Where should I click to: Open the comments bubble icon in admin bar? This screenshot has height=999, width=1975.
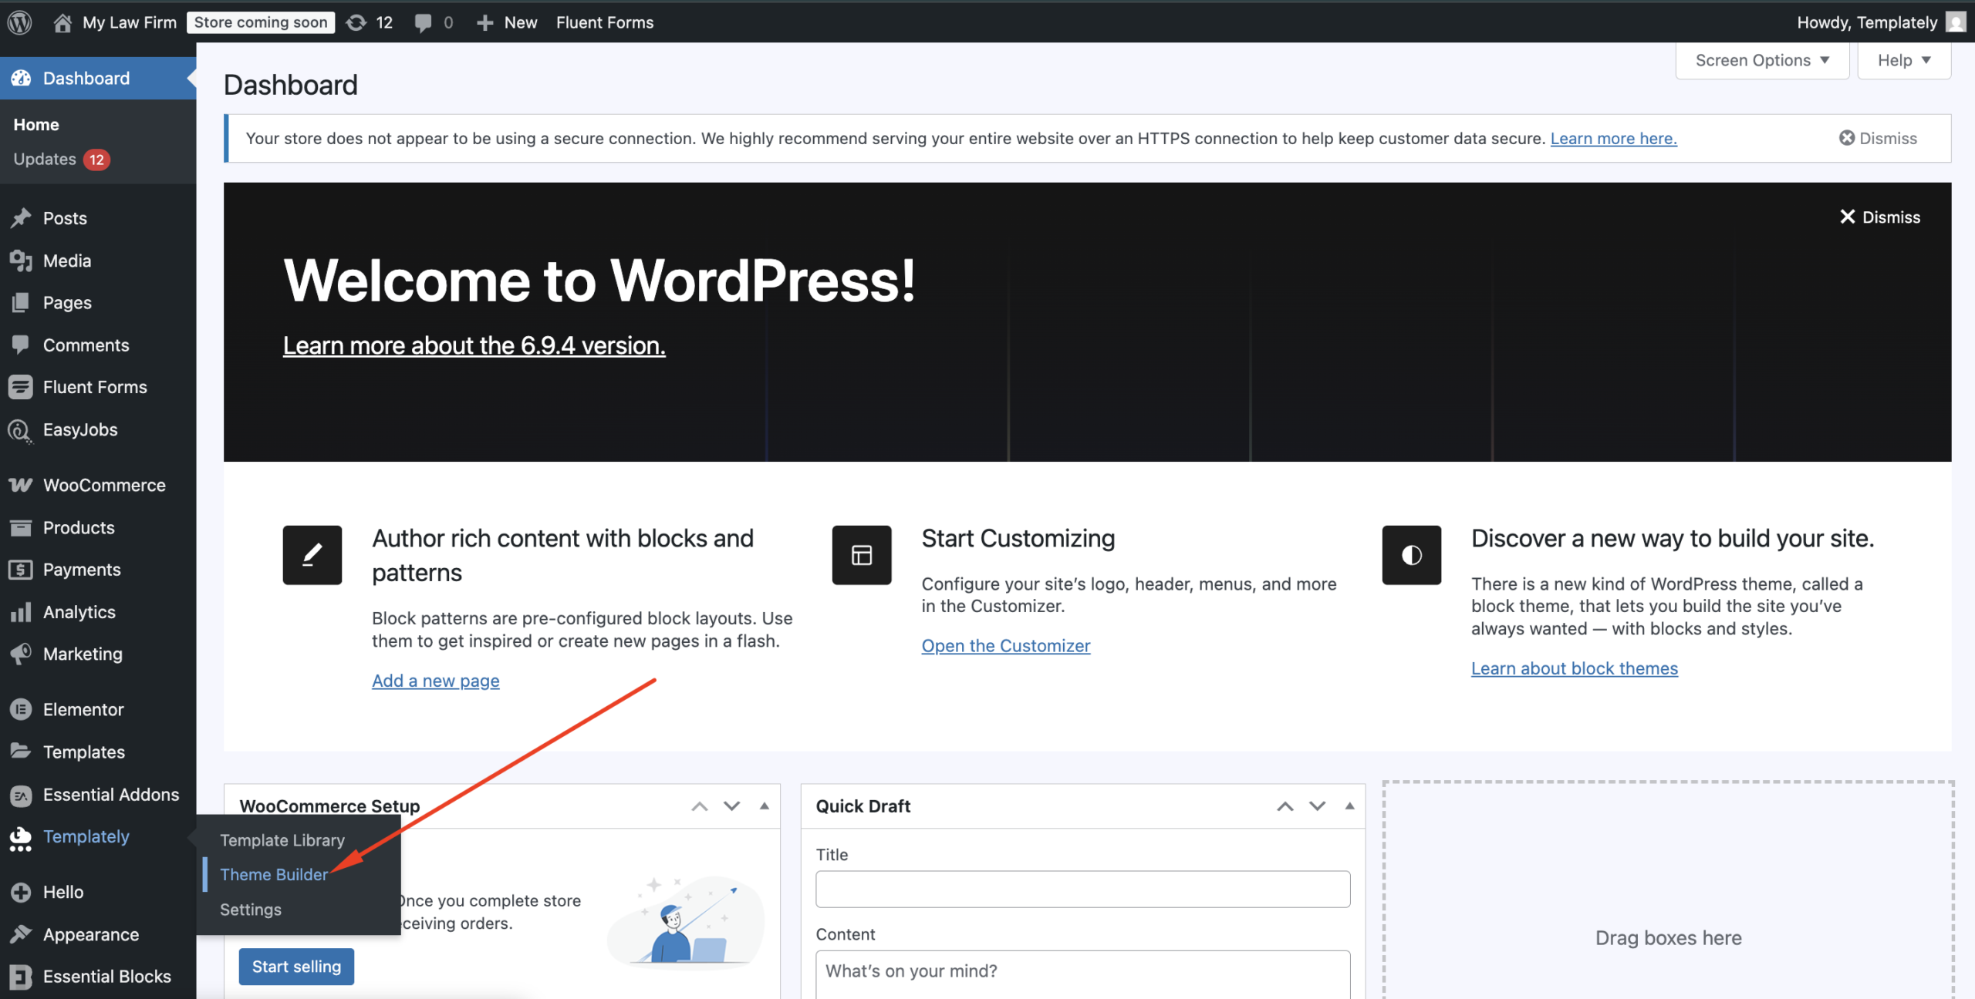[x=422, y=22]
